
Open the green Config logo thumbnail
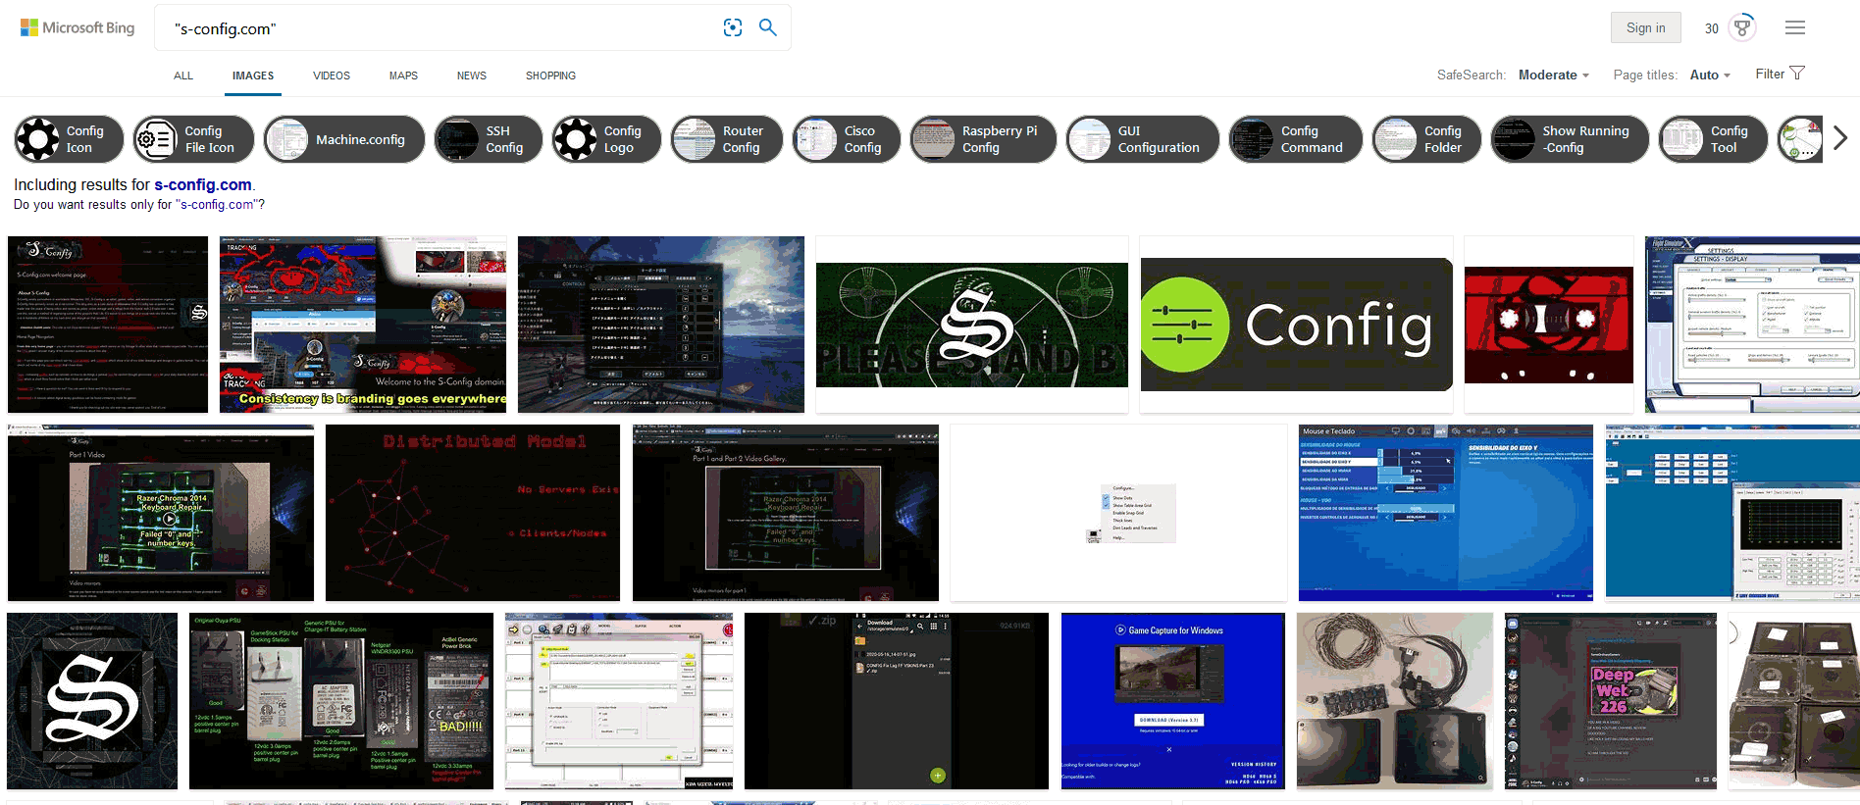pyautogui.click(x=1296, y=325)
